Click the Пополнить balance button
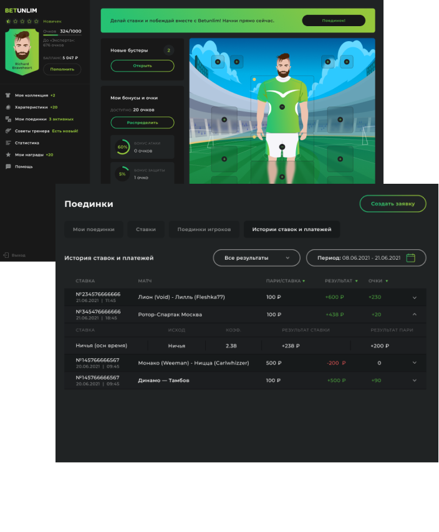The image size is (439, 532). (x=62, y=69)
